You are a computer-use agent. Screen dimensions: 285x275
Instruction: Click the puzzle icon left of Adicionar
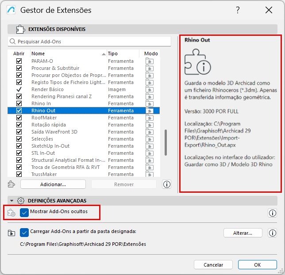tap(12, 184)
